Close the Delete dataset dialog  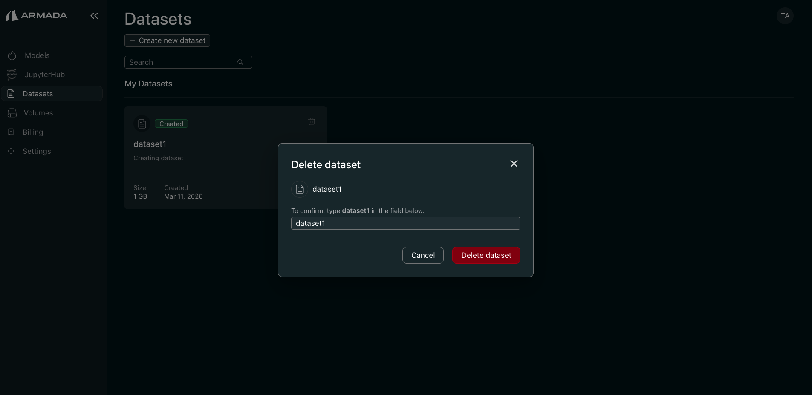514,163
